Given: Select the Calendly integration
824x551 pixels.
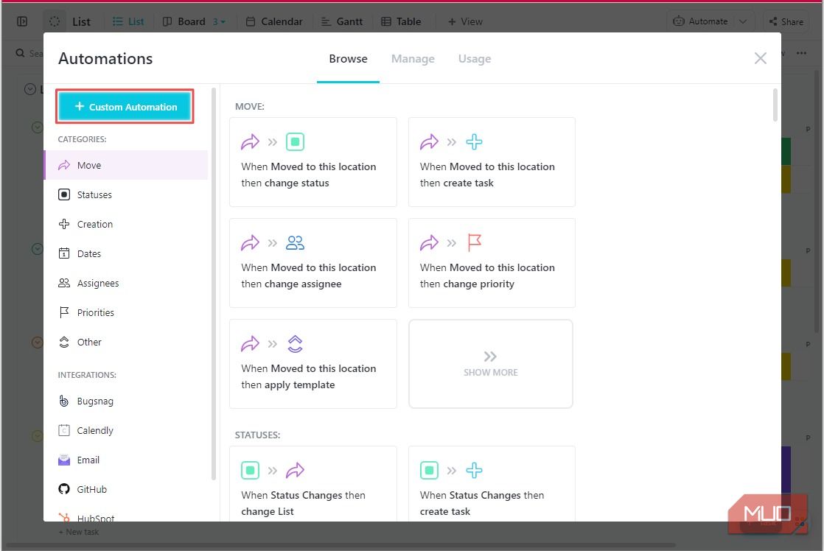Looking at the screenshot, I should click(x=94, y=430).
